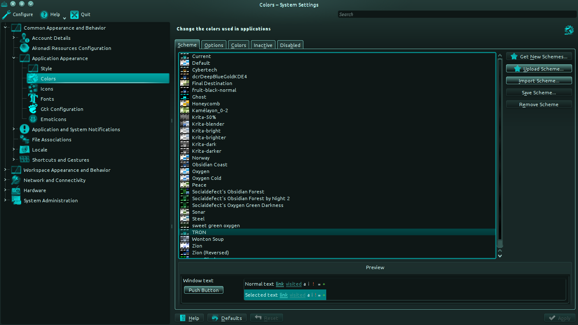Select the Icons entry icon in the sidebar
This screenshot has width=578, height=325.
tap(33, 88)
